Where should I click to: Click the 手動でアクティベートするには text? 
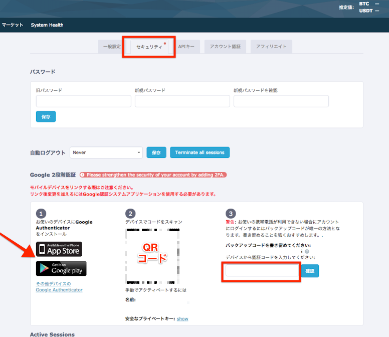156,290
